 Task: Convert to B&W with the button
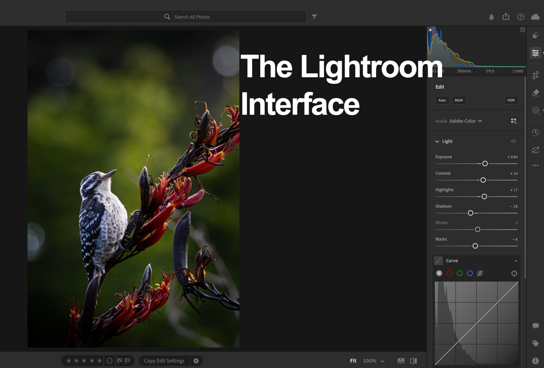click(459, 100)
